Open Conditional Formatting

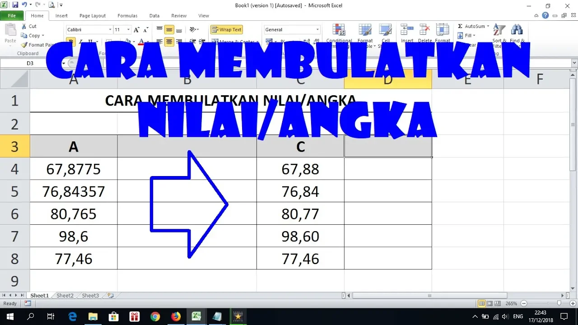[x=339, y=35]
